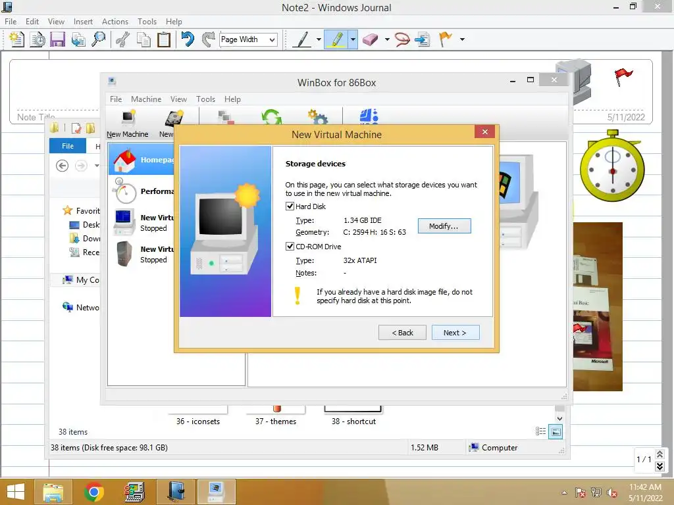Switch Explorer to details view
The width and height of the screenshot is (674, 505).
point(541,431)
